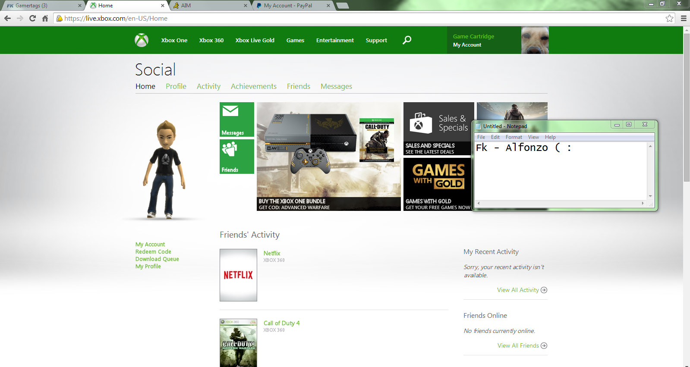Click My Account link in the header
Viewport: 690px width, 367px height.
pyautogui.click(x=467, y=45)
